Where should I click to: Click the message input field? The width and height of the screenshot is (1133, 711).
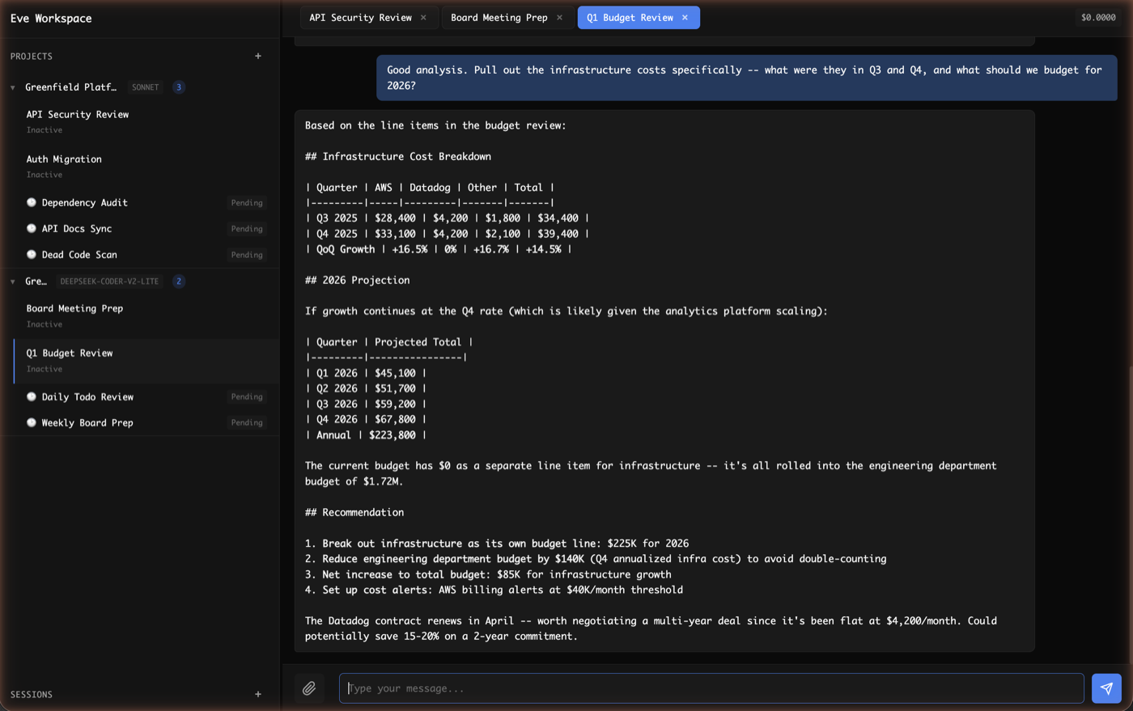[x=712, y=688]
